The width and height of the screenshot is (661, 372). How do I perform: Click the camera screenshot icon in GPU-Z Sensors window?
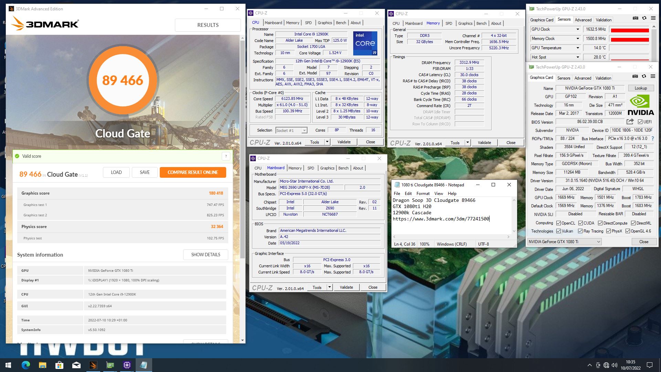(x=635, y=18)
